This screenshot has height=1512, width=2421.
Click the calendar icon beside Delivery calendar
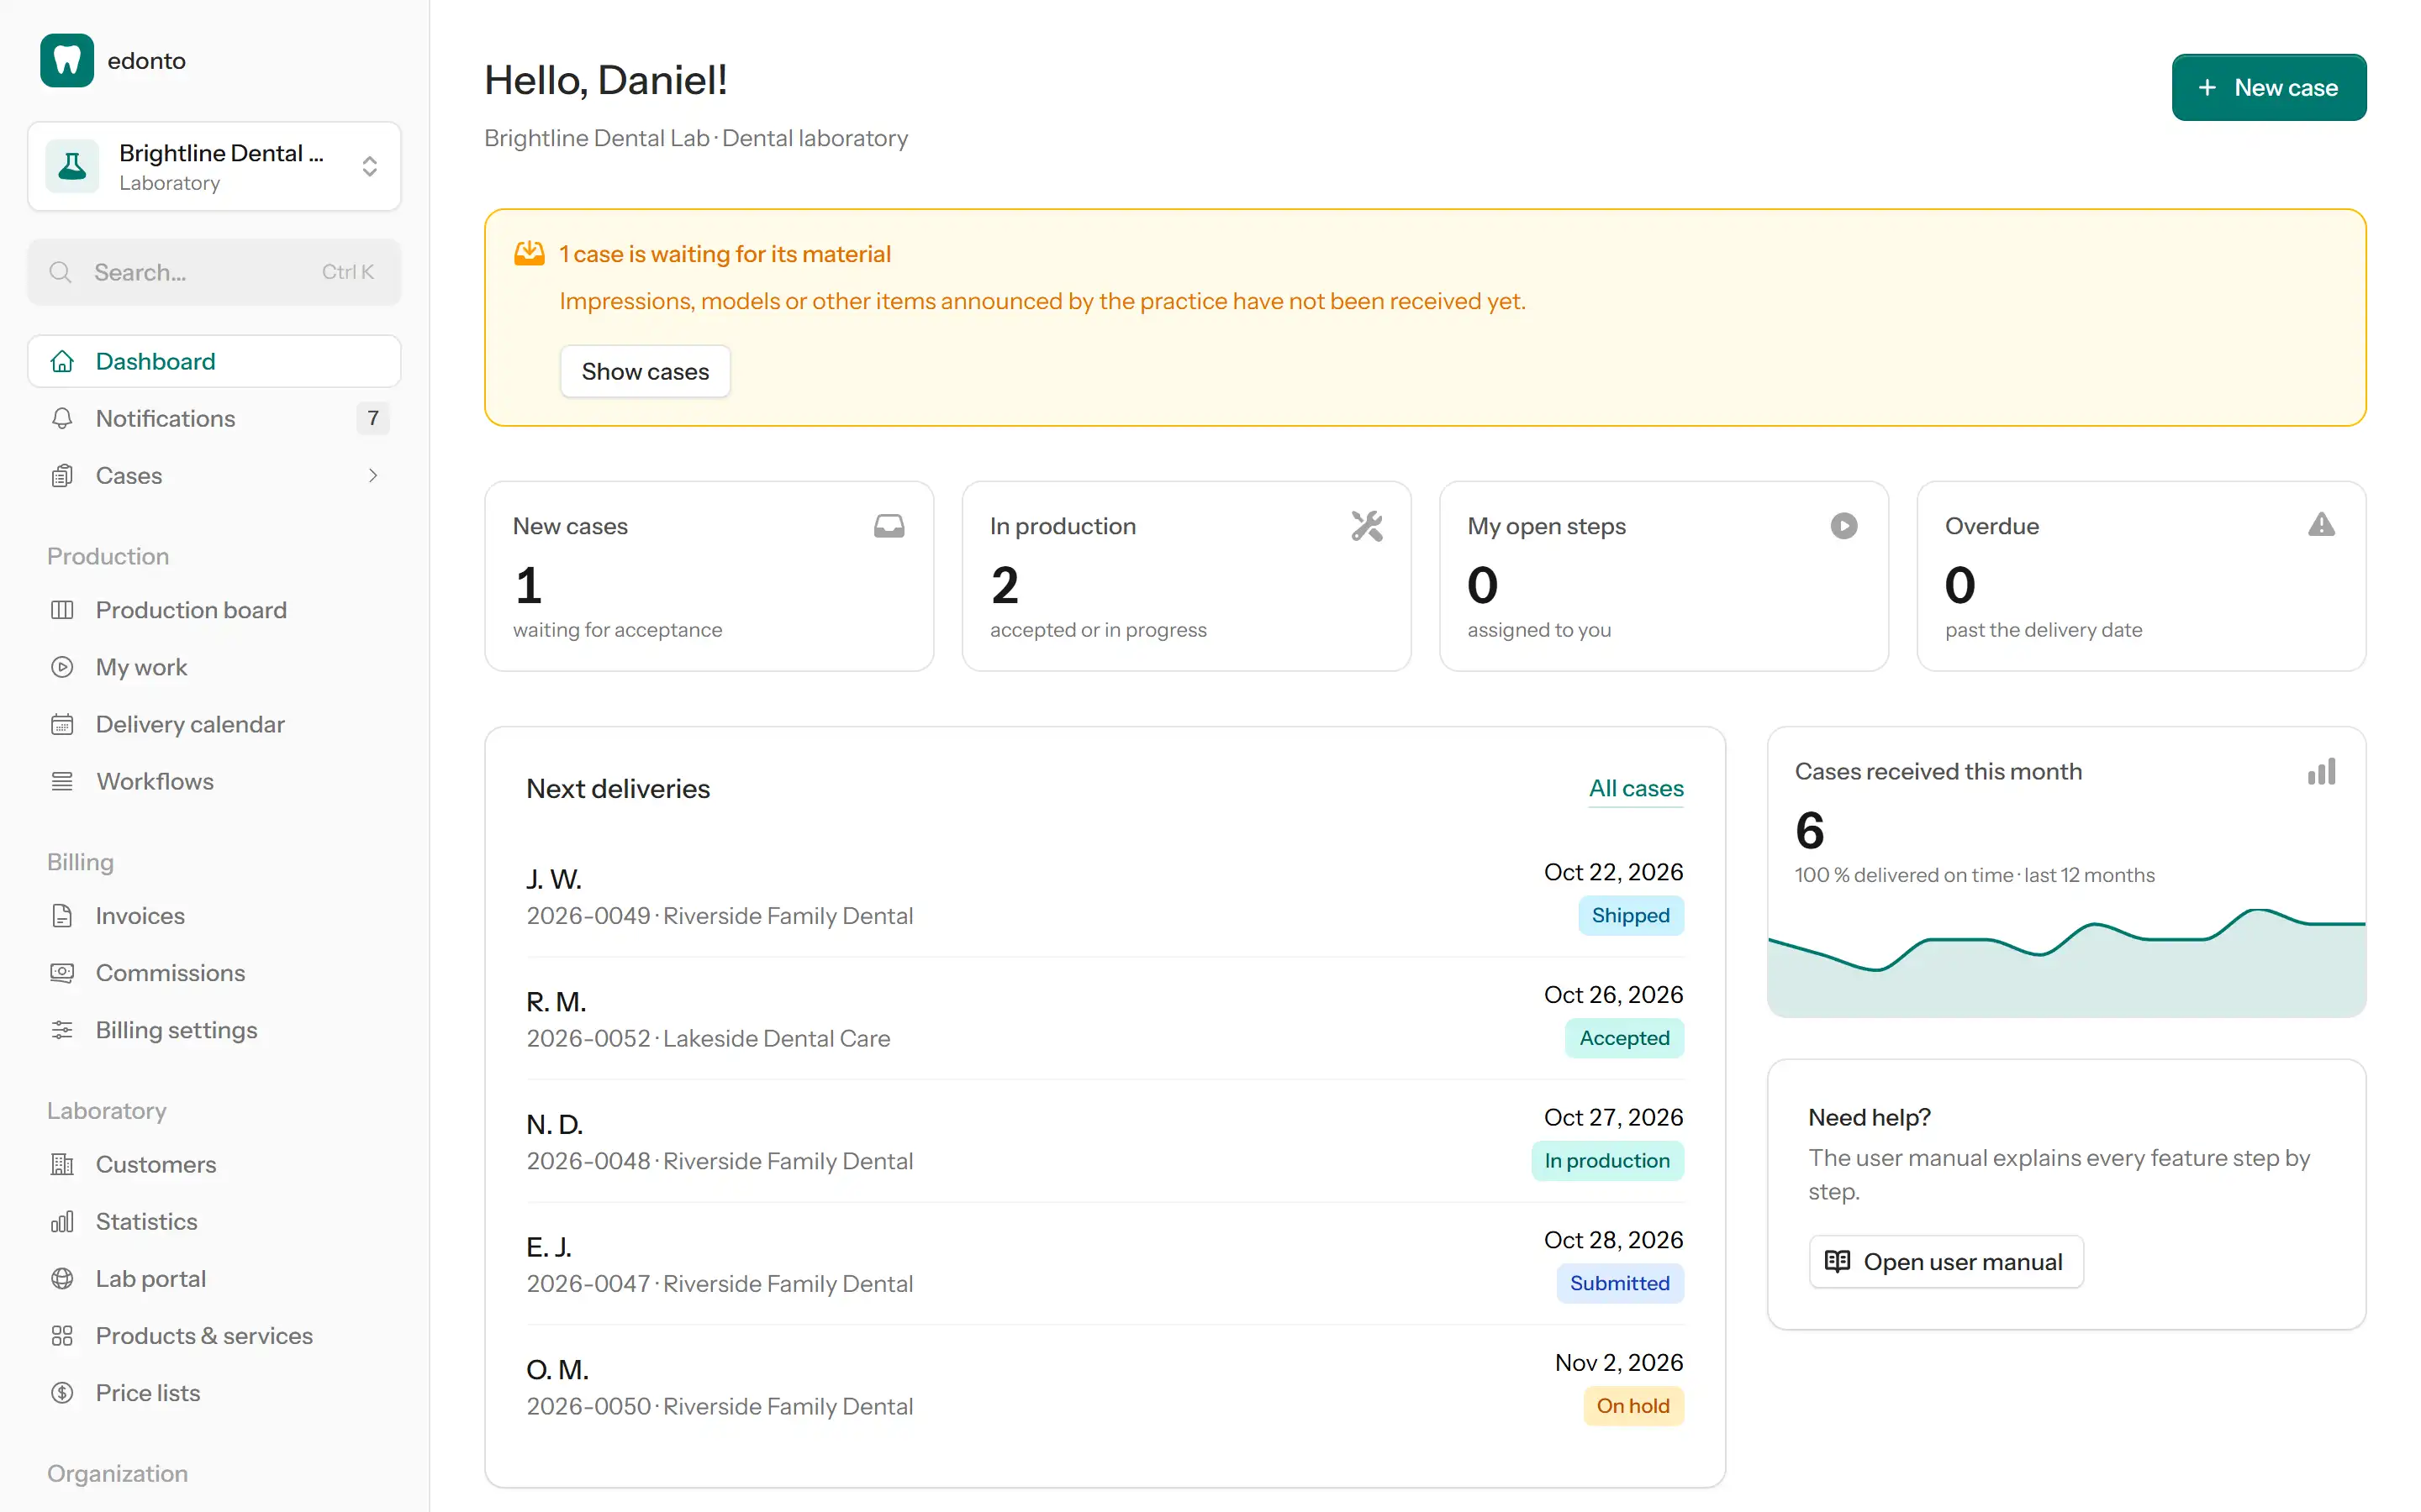62,724
